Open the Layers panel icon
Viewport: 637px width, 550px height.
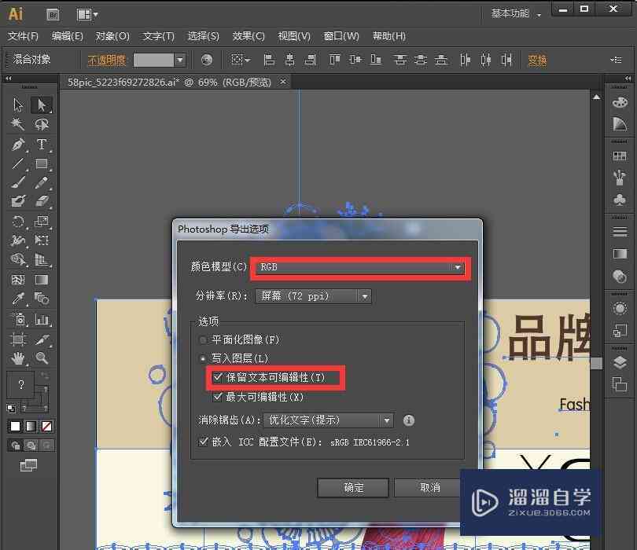click(x=620, y=361)
